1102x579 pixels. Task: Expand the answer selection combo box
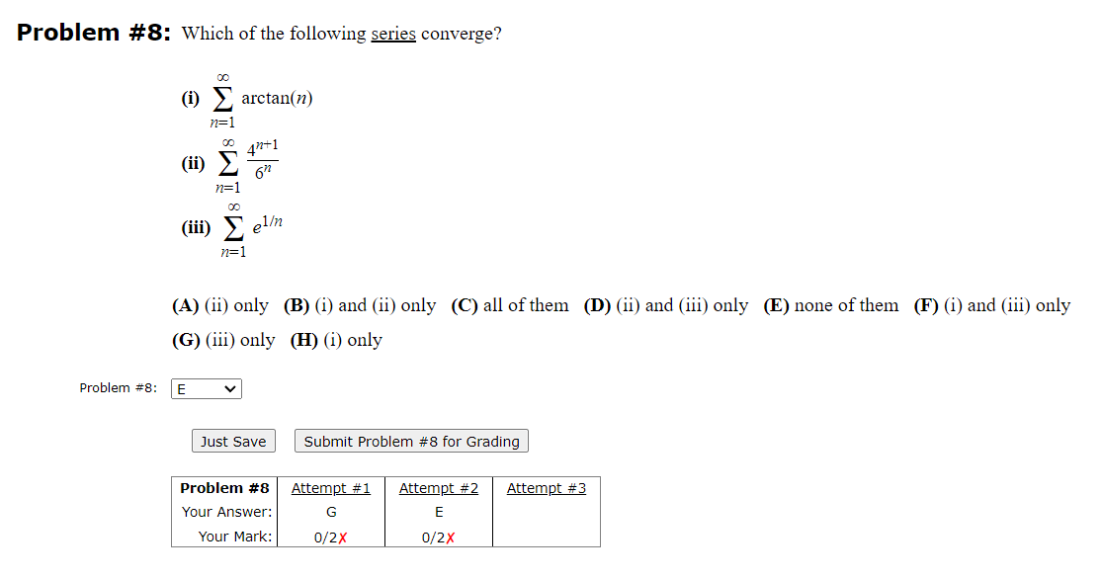point(206,388)
